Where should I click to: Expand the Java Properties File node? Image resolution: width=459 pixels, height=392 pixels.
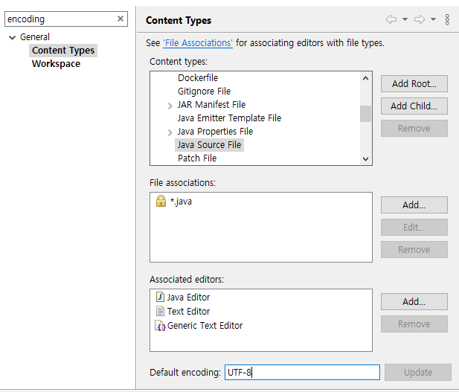click(170, 132)
